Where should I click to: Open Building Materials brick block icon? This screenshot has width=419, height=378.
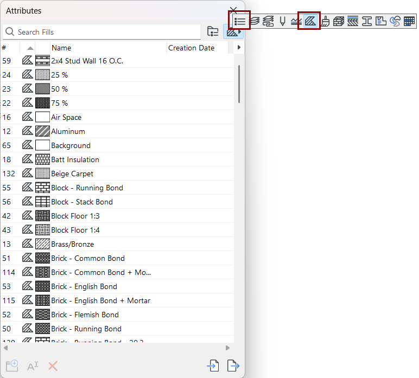(339, 21)
